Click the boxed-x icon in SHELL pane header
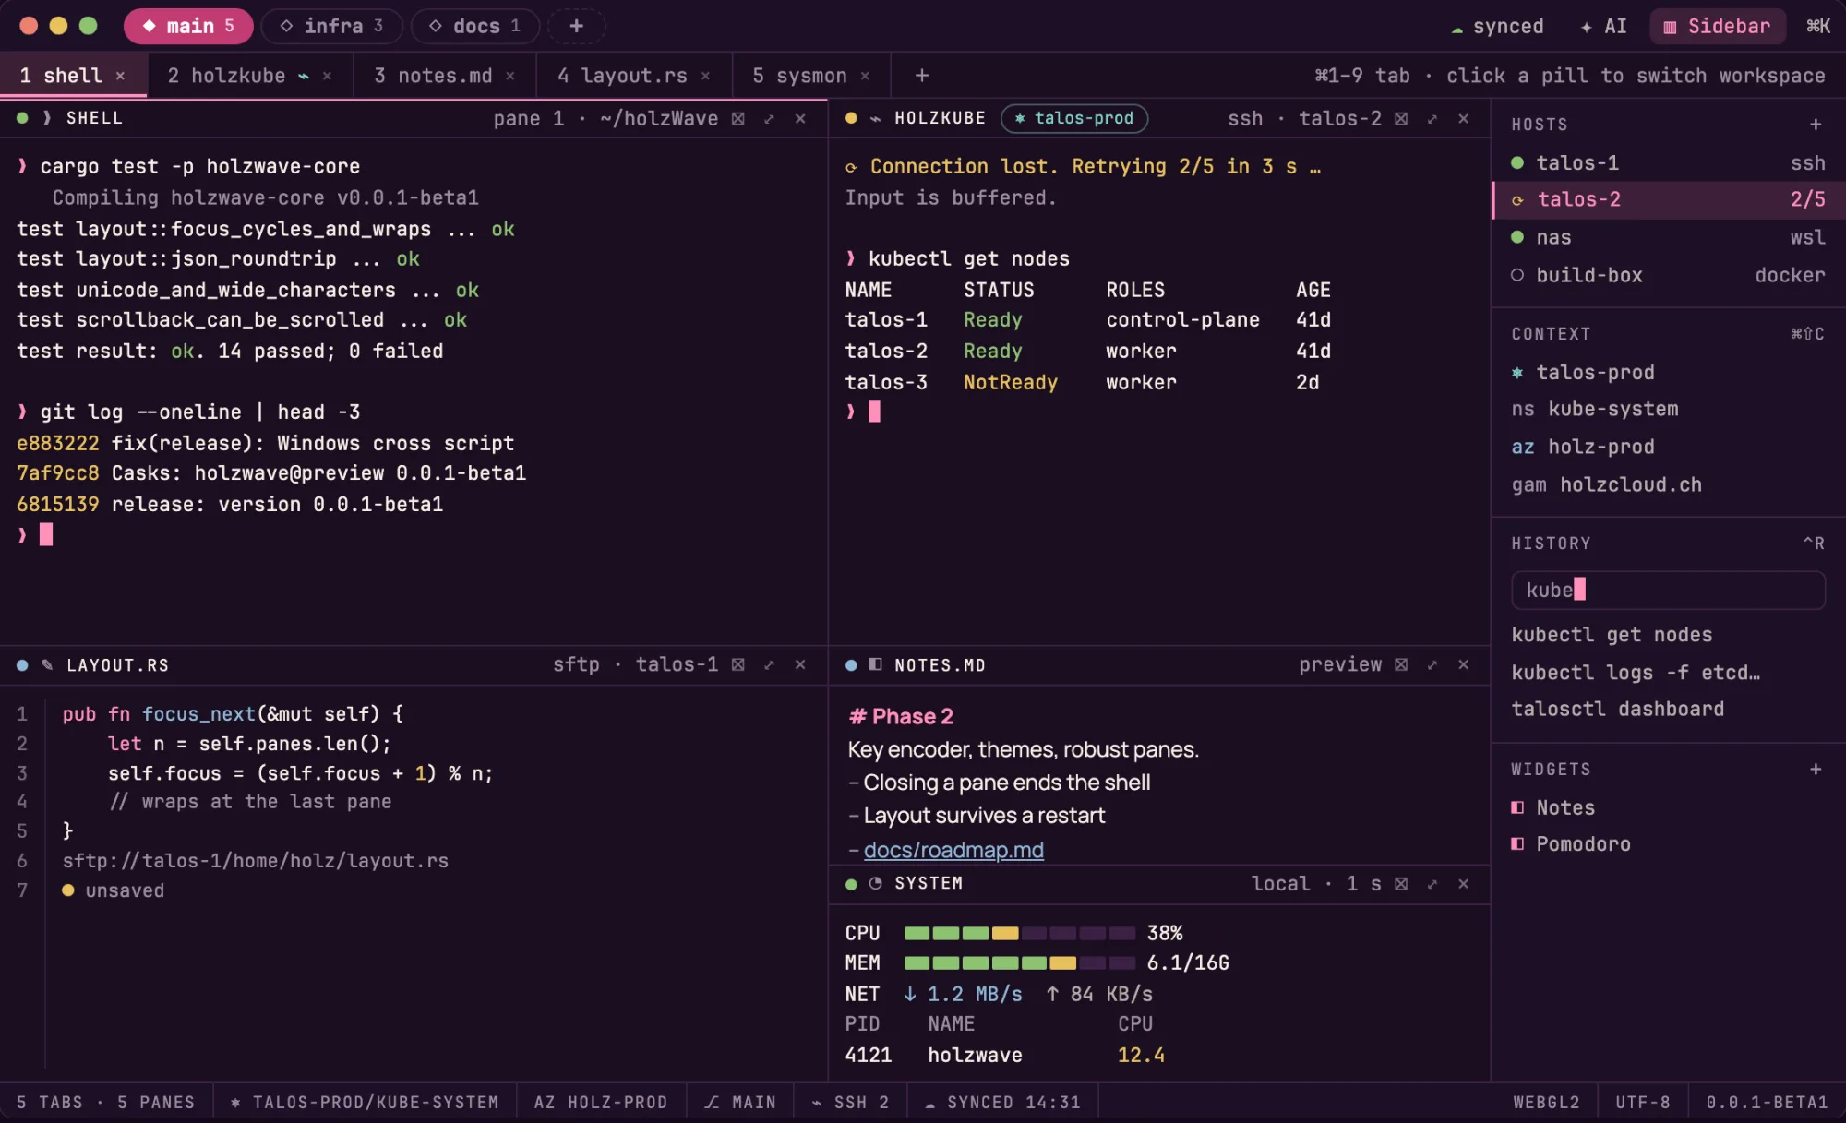1846x1123 pixels. 738,118
